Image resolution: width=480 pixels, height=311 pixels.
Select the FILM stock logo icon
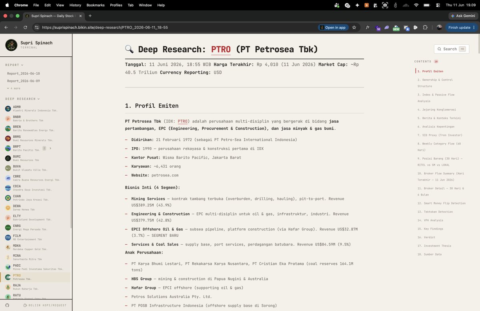[8, 237]
